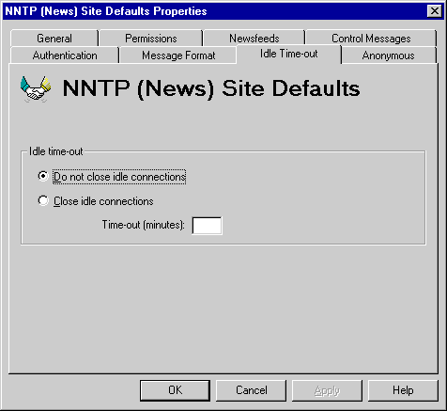Open Help for this dialog

[x=403, y=390]
